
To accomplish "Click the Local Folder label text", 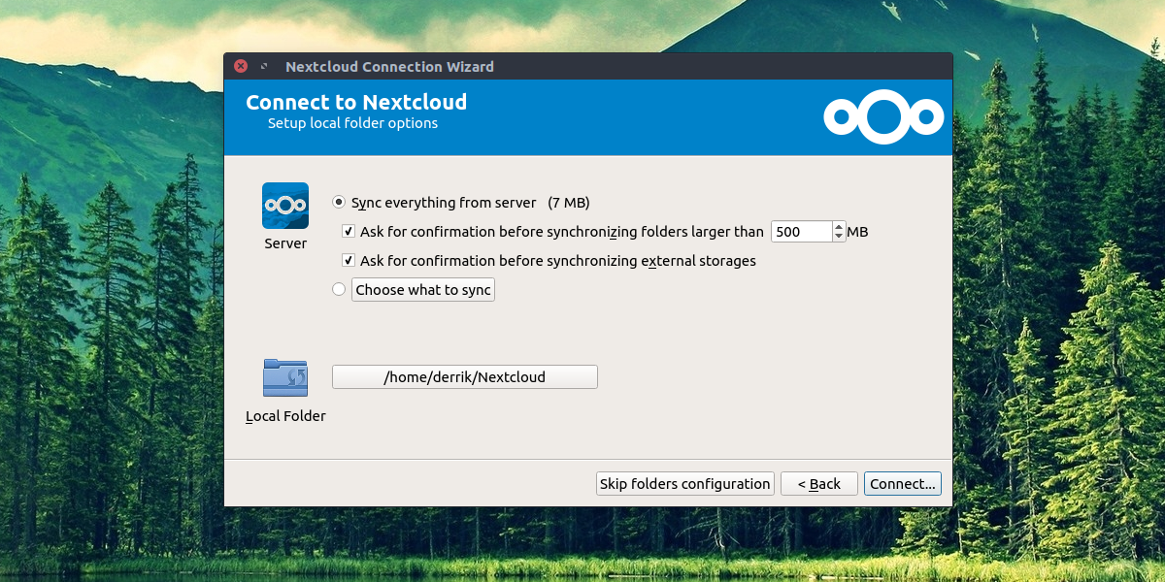I will [x=285, y=416].
